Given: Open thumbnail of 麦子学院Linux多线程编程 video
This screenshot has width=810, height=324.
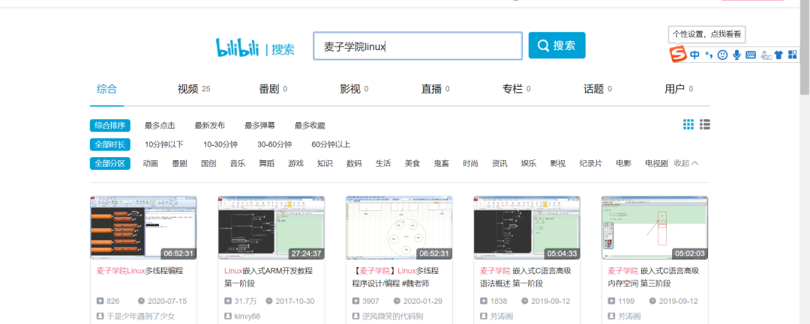Looking at the screenshot, I should click(143, 227).
